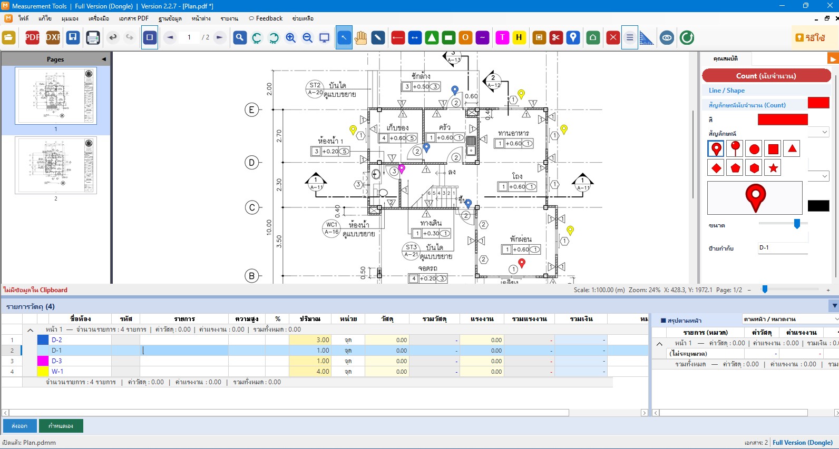Select the purple curve tool
The width and height of the screenshot is (839, 449).
[x=482, y=37]
